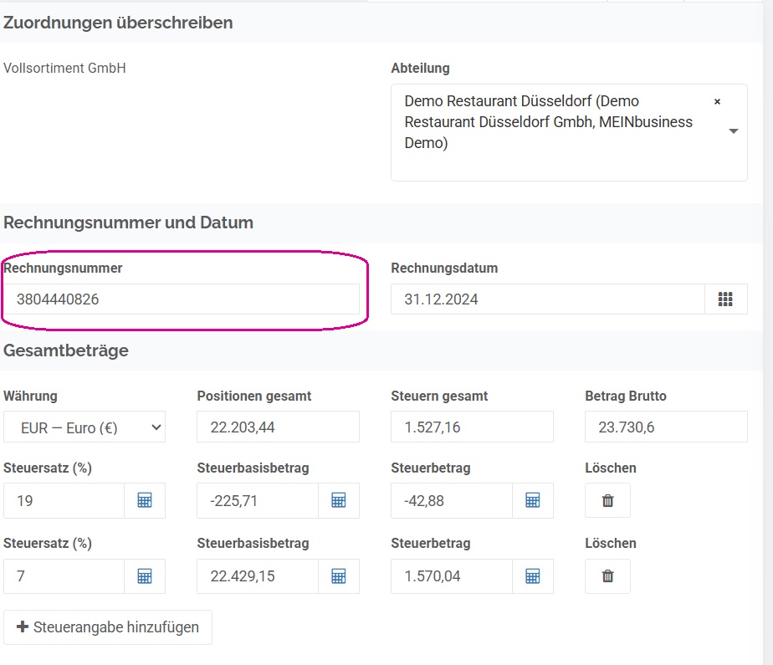Select the Demo Restaurant Düsseldorf department box

[x=569, y=133]
